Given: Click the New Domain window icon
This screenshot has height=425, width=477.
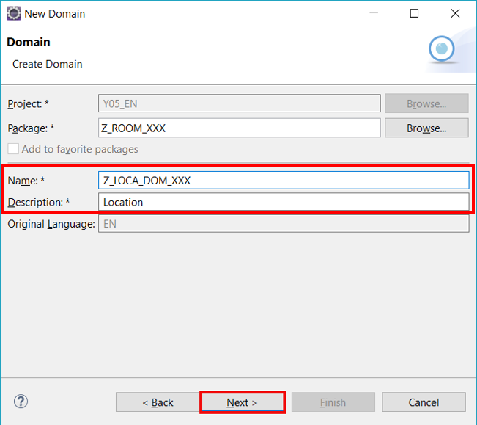Looking at the screenshot, I should (14, 14).
